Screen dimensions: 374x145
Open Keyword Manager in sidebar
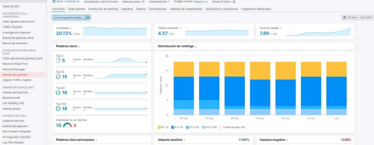click(14, 69)
